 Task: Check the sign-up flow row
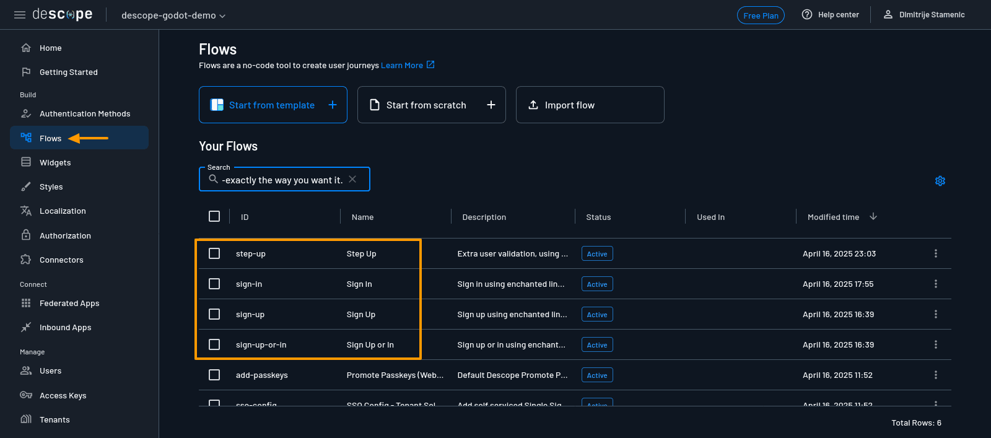(x=214, y=314)
